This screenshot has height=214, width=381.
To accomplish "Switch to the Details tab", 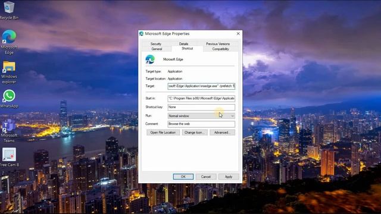I will (x=183, y=43).
